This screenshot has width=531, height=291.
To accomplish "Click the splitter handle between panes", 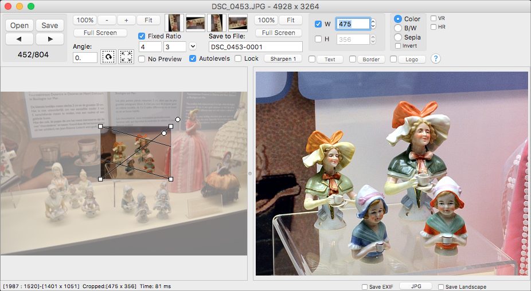I will pos(250,173).
